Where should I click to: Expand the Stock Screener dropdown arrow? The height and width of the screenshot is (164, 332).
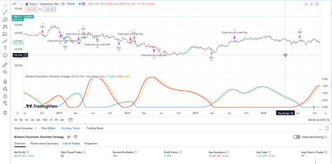[x=36, y=128]
